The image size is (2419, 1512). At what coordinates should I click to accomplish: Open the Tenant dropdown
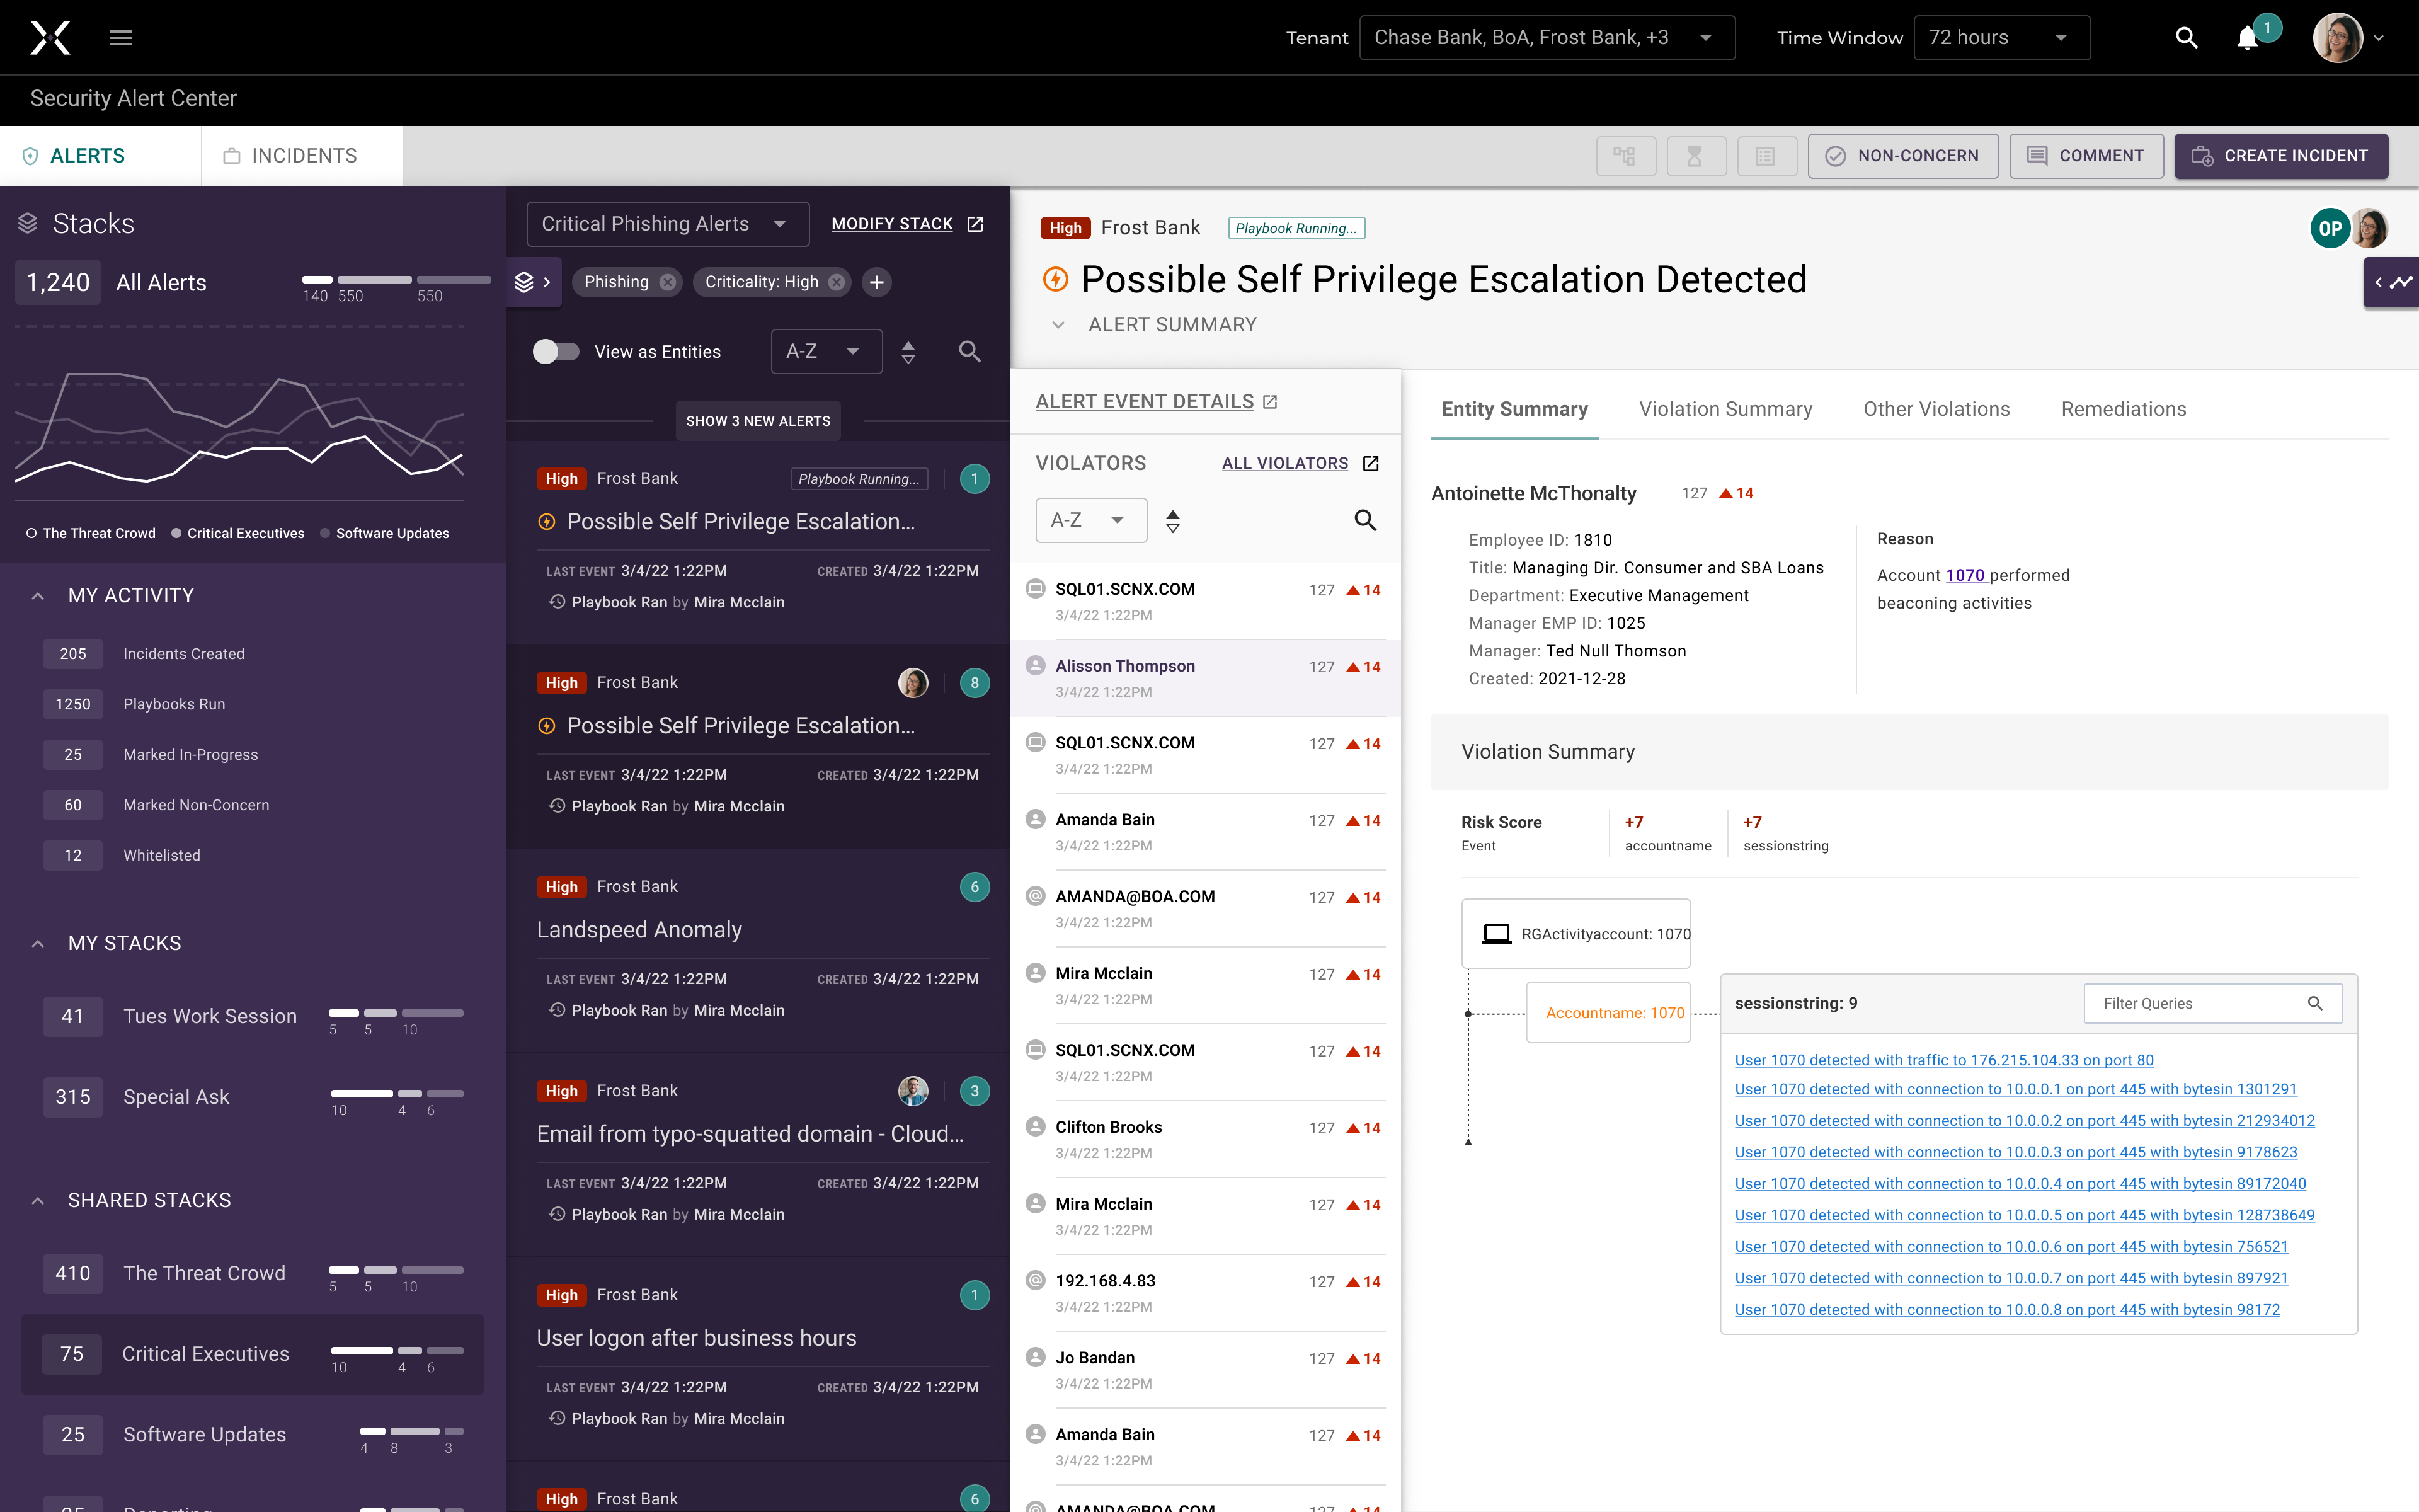pyautogui.click(x=1545, y=38)
